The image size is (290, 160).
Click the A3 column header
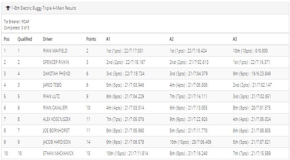[235, 39]
